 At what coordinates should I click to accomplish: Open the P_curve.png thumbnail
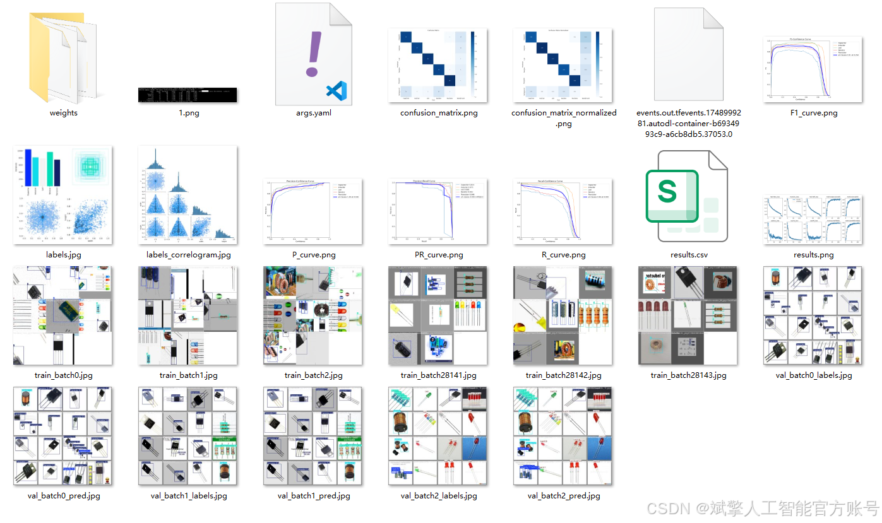click(313, 211)
